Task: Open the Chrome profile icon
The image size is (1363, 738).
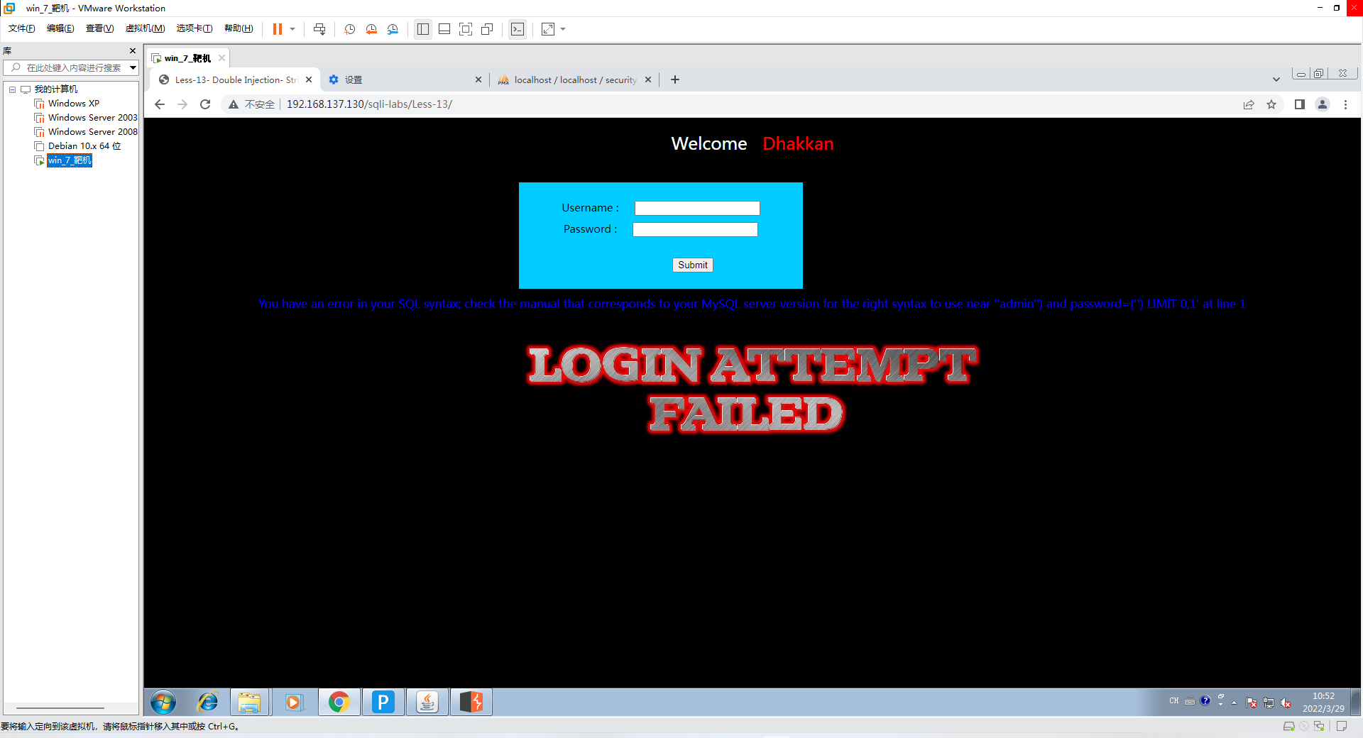Action: tap(1323, 104)
